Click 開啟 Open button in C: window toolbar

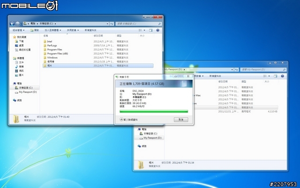click(x=35, y=30)
